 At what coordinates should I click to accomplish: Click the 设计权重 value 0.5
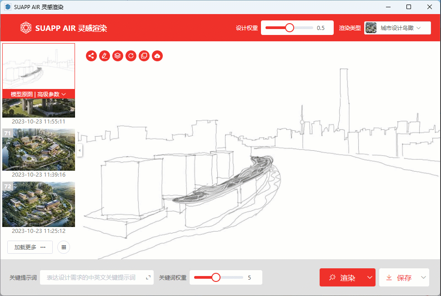pyautogui.click(x=321, y=28)
